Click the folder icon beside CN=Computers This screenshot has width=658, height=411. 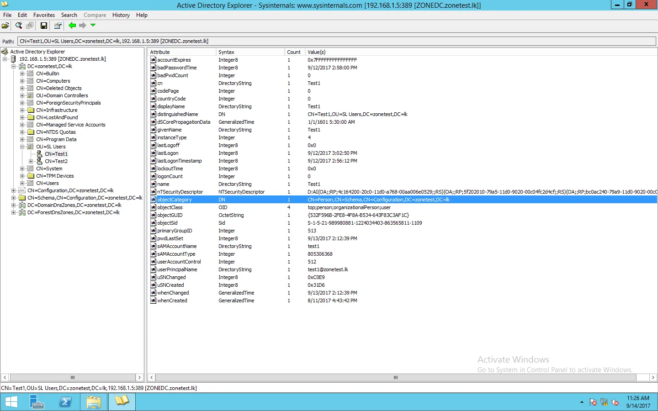31,81
